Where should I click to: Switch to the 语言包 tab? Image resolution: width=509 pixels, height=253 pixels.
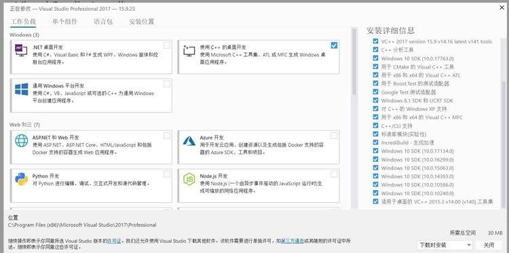(103, 22)
